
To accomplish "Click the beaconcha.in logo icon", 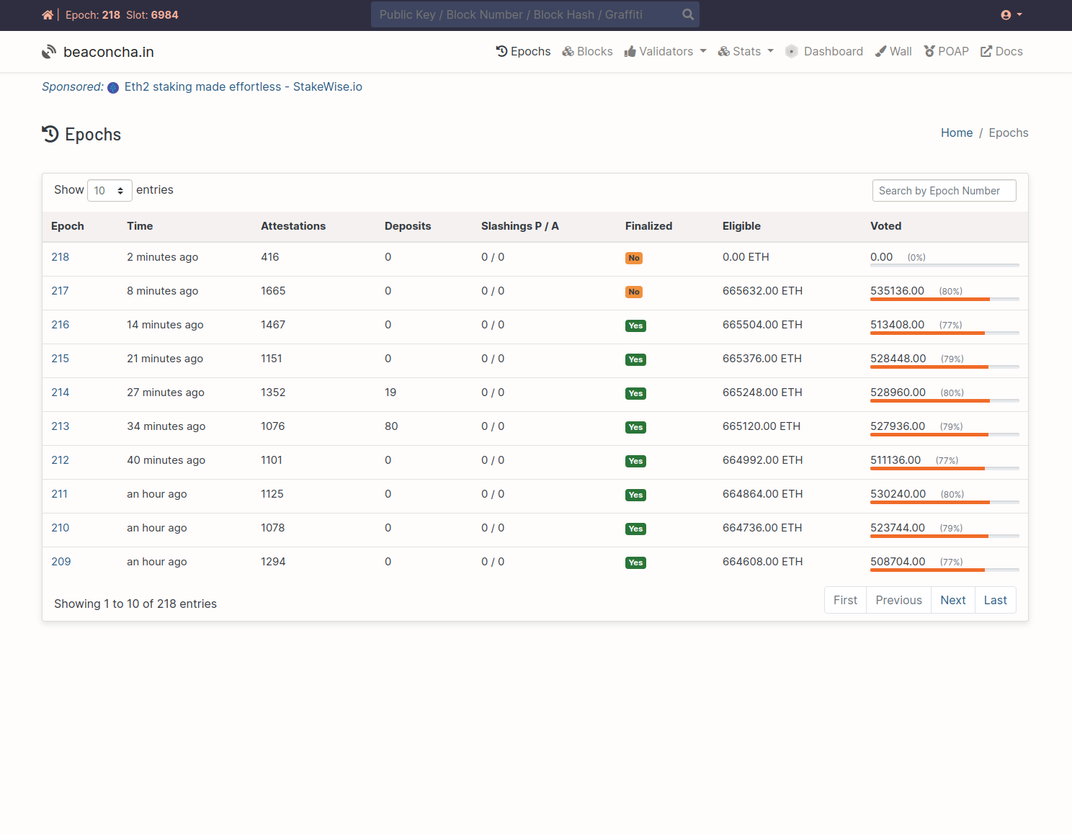I will pyautogui.click(x=49, y=52).
